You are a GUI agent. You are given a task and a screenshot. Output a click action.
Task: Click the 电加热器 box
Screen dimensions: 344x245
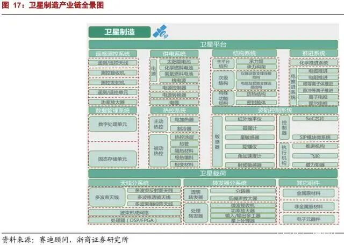tap(184, 119)
